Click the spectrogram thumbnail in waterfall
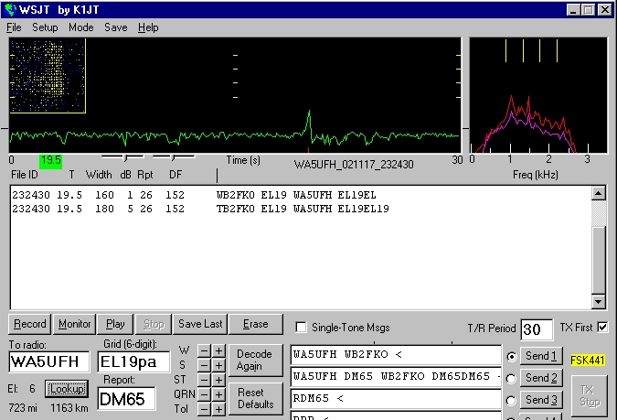Image resolution: width=617 pixels, height=420 pixels. click(48, 76)
